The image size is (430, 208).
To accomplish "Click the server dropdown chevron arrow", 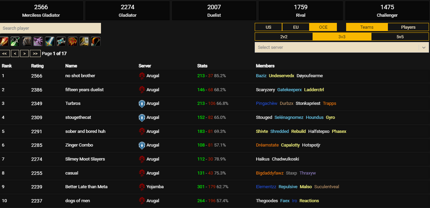I will (x=424, y=47).
